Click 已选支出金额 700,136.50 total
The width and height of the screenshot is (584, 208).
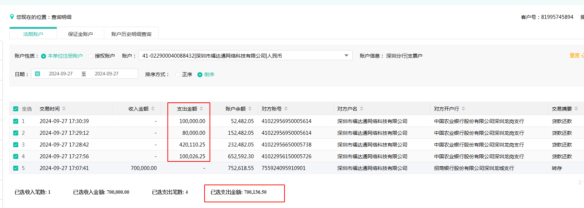coord(238,192)
